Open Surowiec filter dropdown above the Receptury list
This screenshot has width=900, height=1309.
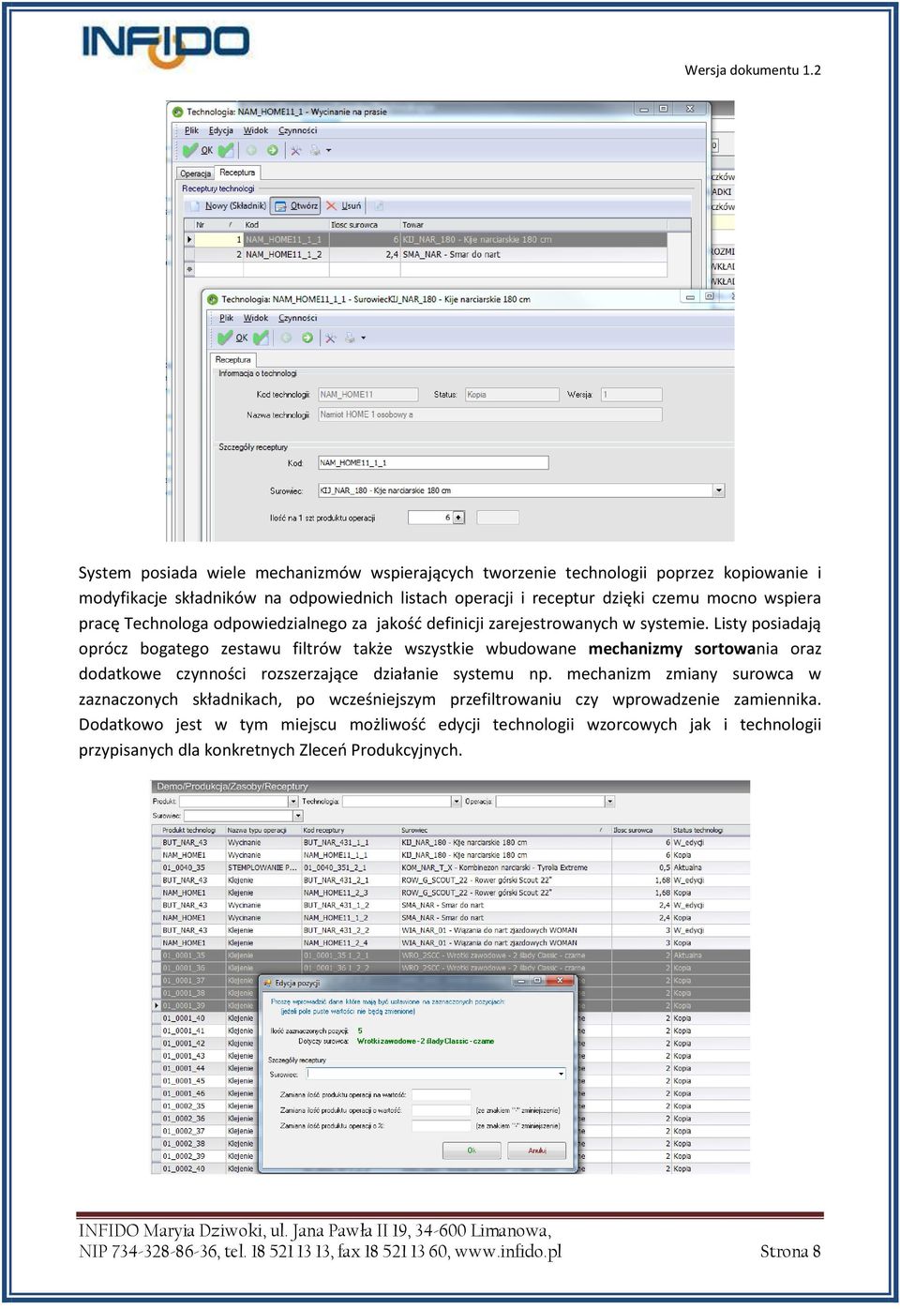[x=297, y=816]
